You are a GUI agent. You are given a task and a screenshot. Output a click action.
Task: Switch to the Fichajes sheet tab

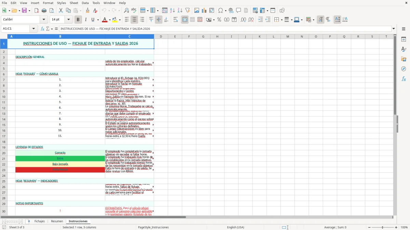coord(40,221)
